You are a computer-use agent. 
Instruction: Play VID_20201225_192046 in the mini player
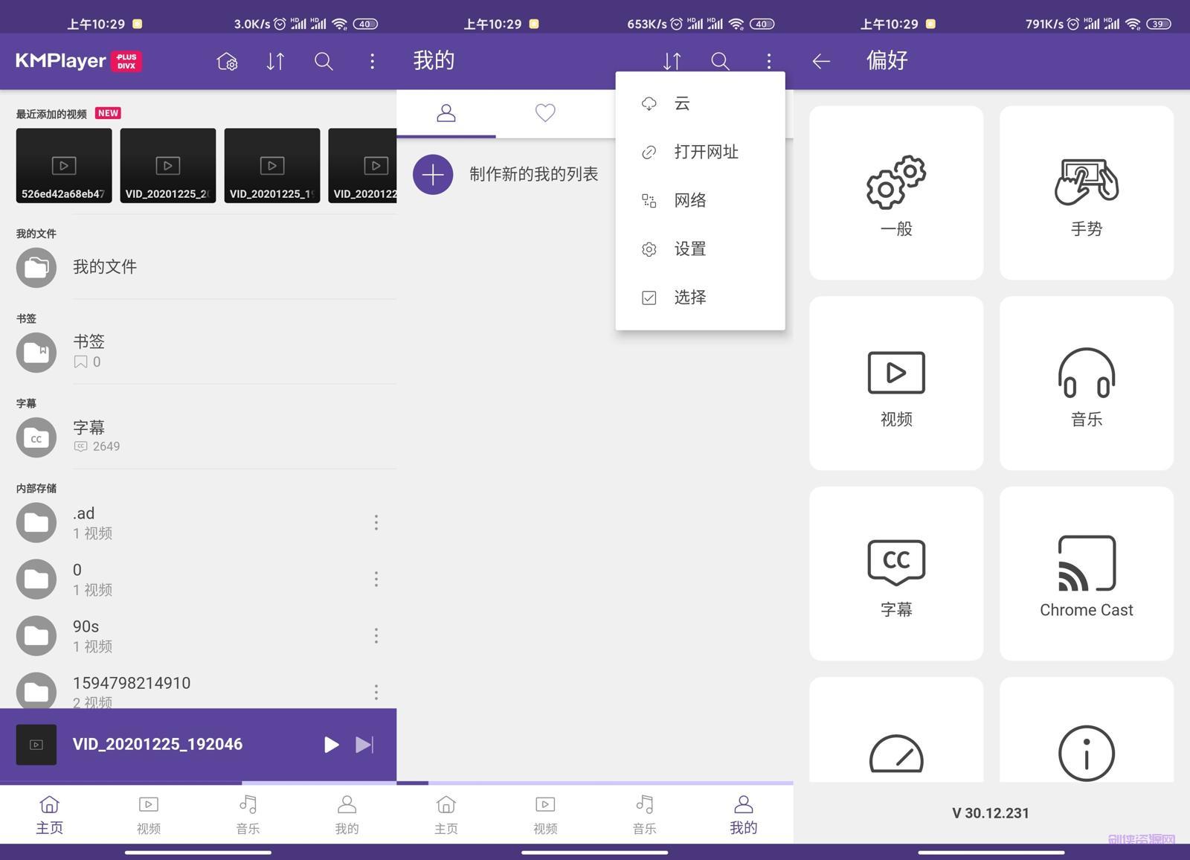[331, 744]
